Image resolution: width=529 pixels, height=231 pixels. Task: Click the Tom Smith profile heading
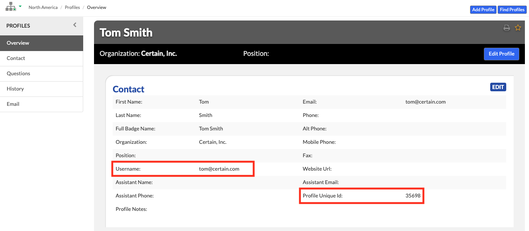126,32
